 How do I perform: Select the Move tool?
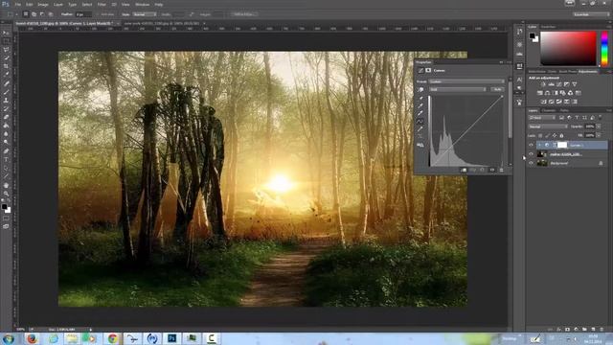coord(6,33)
